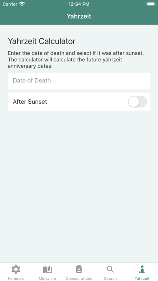Open the Funerals star icon
The image size is (158, 281).
(16, 269)
